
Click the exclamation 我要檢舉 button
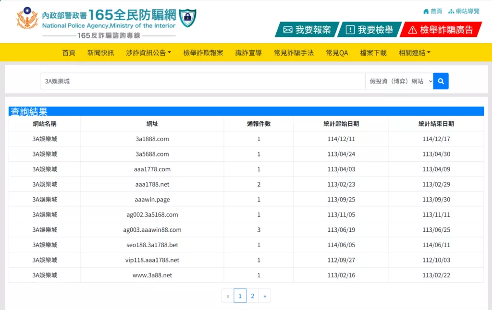coord(369,30)
